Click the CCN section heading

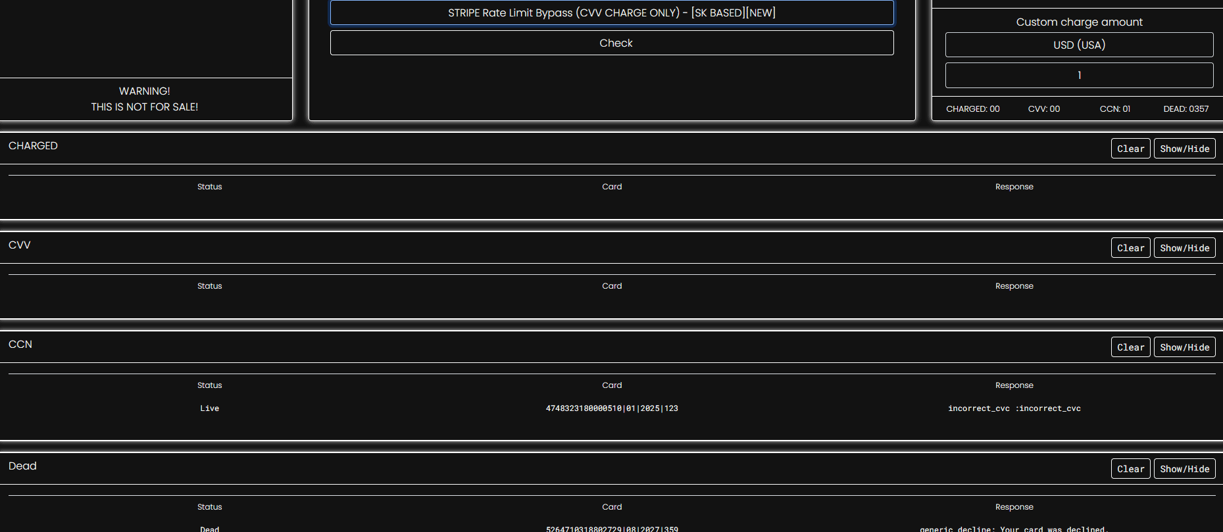(x=20, y=345)
